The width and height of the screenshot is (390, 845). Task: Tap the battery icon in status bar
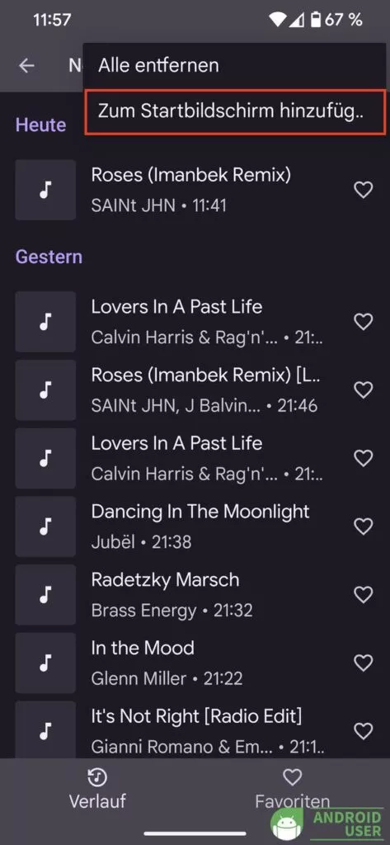(316, 21)
